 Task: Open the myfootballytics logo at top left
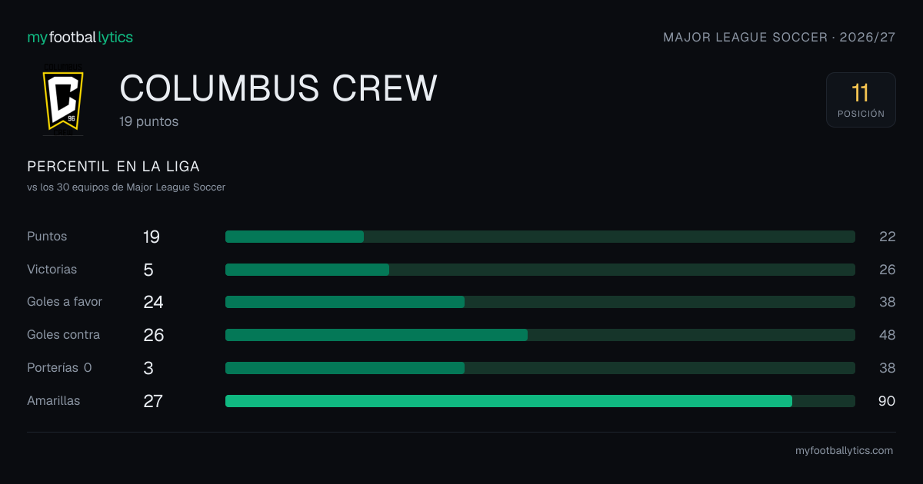click(x=80, y=37)
